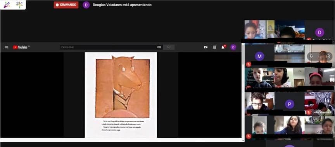Screen dimensions: 335x147
Task: Click the YouTube search magnifier button
Action: [x=169, y=47]
